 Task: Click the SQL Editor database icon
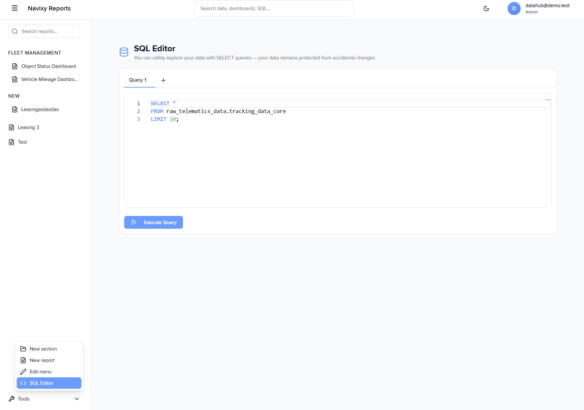124,52
